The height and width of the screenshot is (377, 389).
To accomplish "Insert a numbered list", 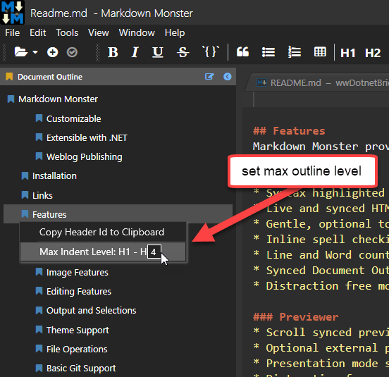I will click(x=295, y=52).
